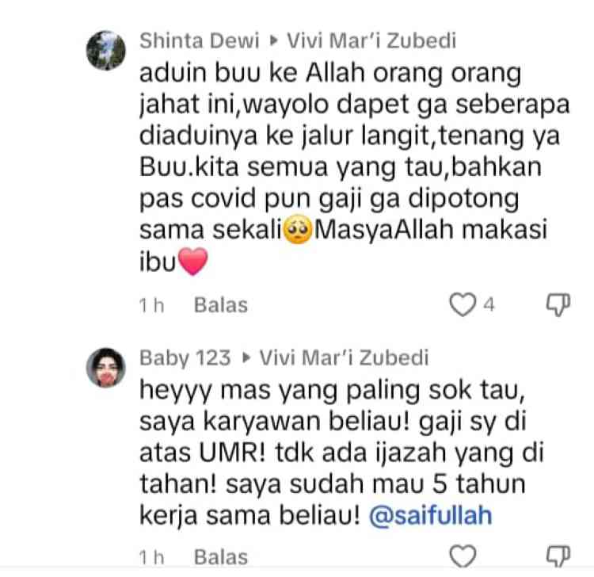View the like count 4 on Shinta's comment
Screen dimensions: 594x577
coord(489,305)
